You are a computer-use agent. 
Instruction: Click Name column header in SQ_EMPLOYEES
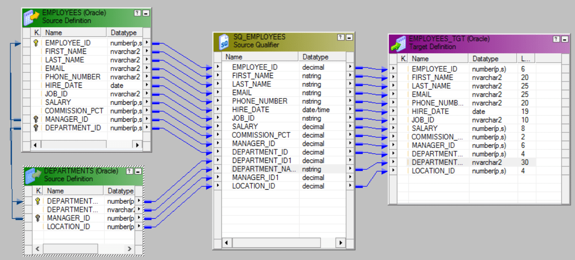[260, 57]
